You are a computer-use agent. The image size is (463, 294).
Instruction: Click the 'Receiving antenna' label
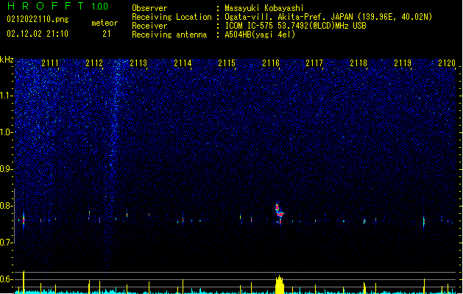pos(169,35)
